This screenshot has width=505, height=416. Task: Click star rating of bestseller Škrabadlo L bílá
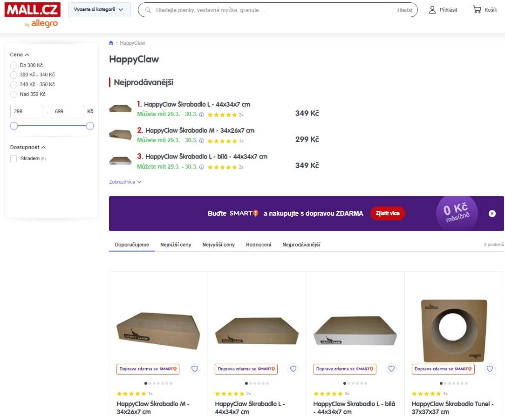(222, 167)
